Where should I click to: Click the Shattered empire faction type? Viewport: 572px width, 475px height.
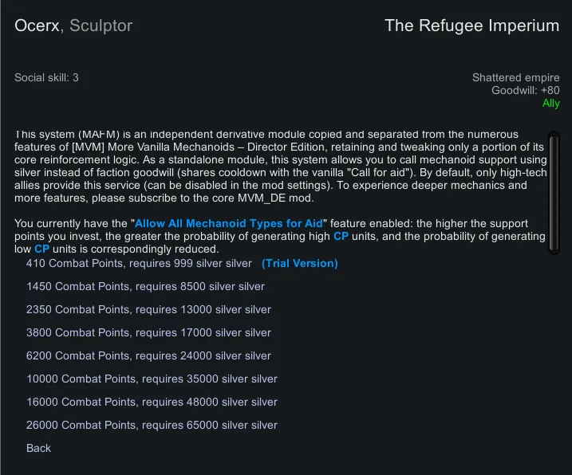tap(515, 78)
